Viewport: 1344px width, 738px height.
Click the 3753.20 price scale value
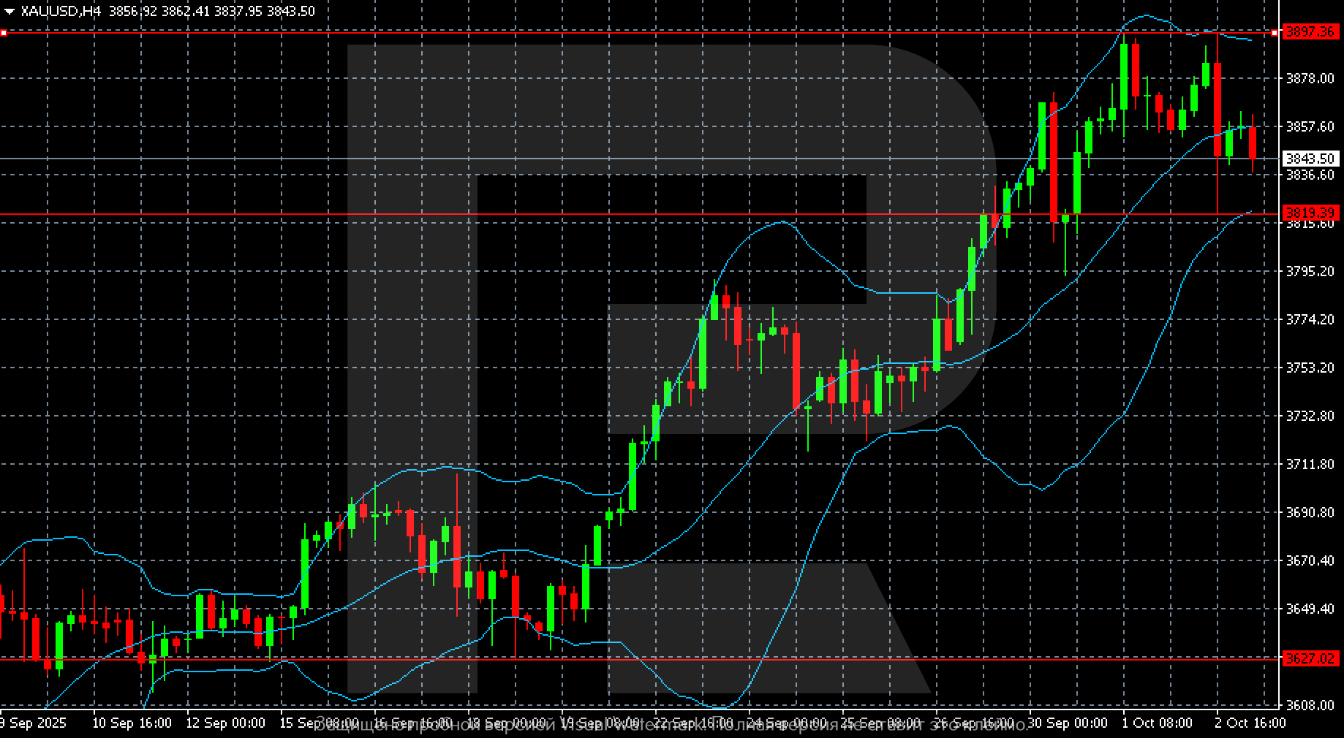[x=1310, y=368]
